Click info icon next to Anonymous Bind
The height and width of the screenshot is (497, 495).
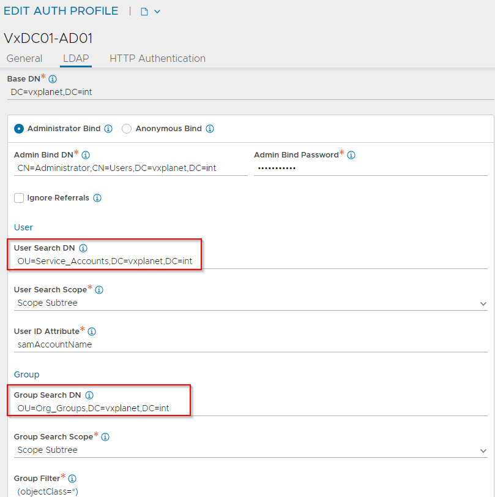[210, 129]
